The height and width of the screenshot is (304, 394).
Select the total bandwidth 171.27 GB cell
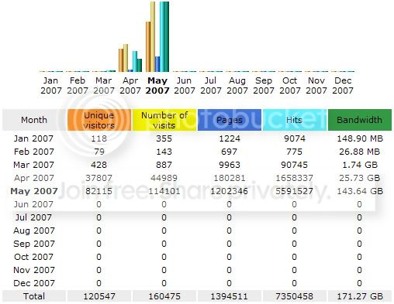pos(360,296)
